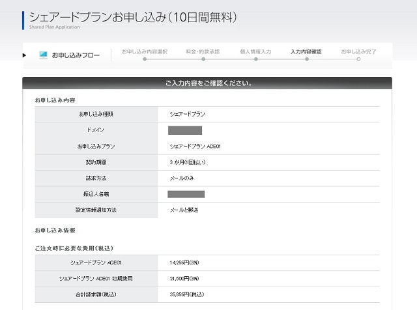The width and height of the screenshot is (417, 310).
Task: Click the ご入力内容をご確認ください header bar
Action: [x=207, y=83]
